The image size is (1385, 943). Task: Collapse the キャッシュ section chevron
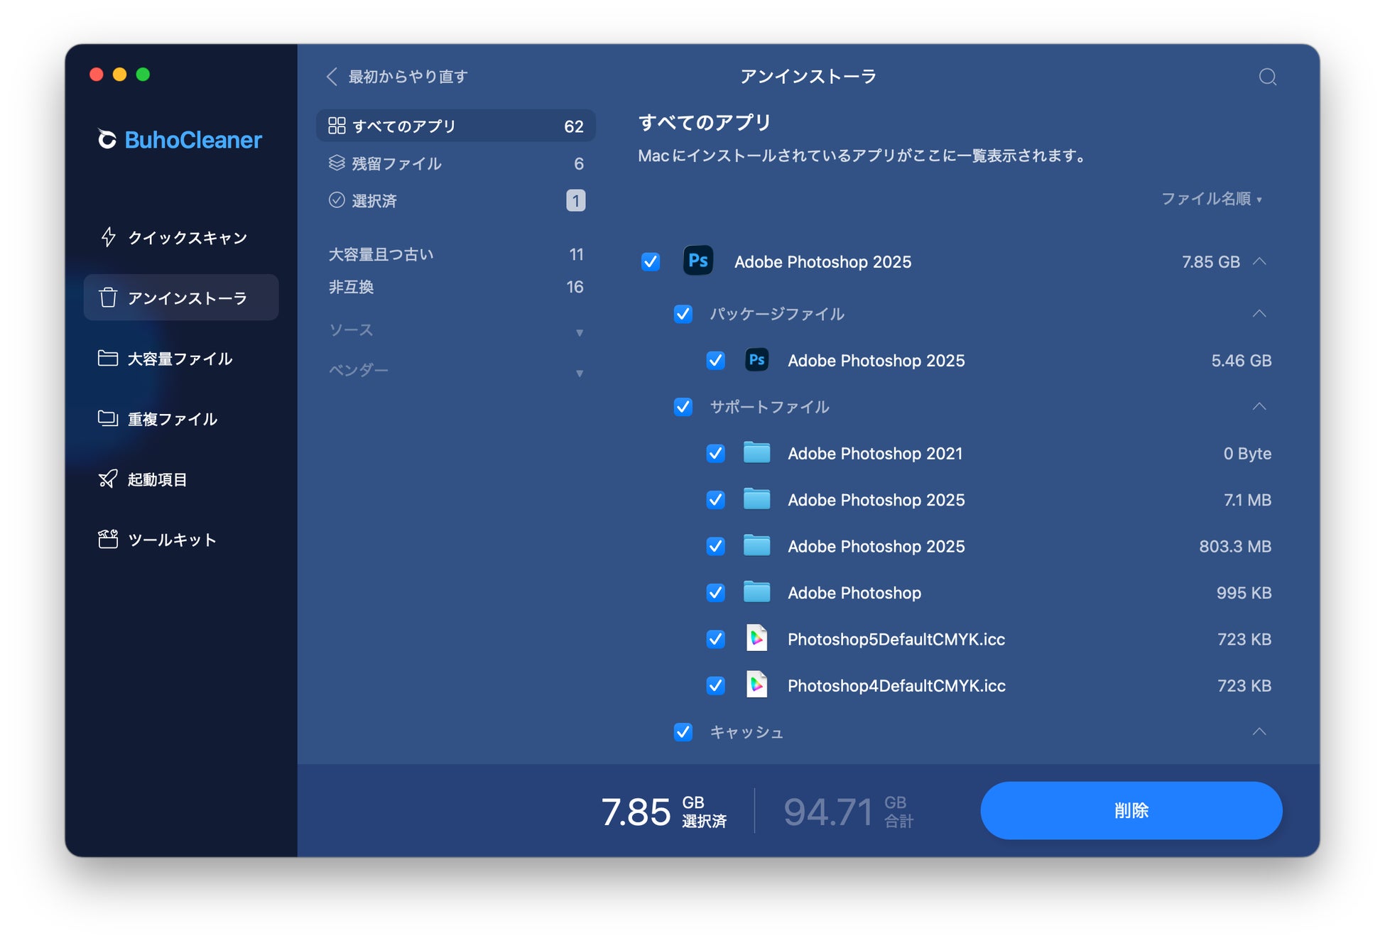(x=1259, y=732)
